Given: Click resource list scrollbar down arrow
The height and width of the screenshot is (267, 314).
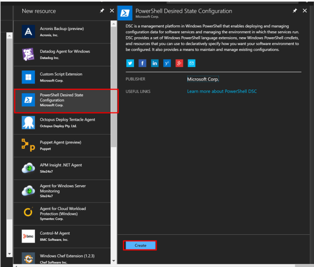Looking at the screenshot, I should (x=114, y=261).
